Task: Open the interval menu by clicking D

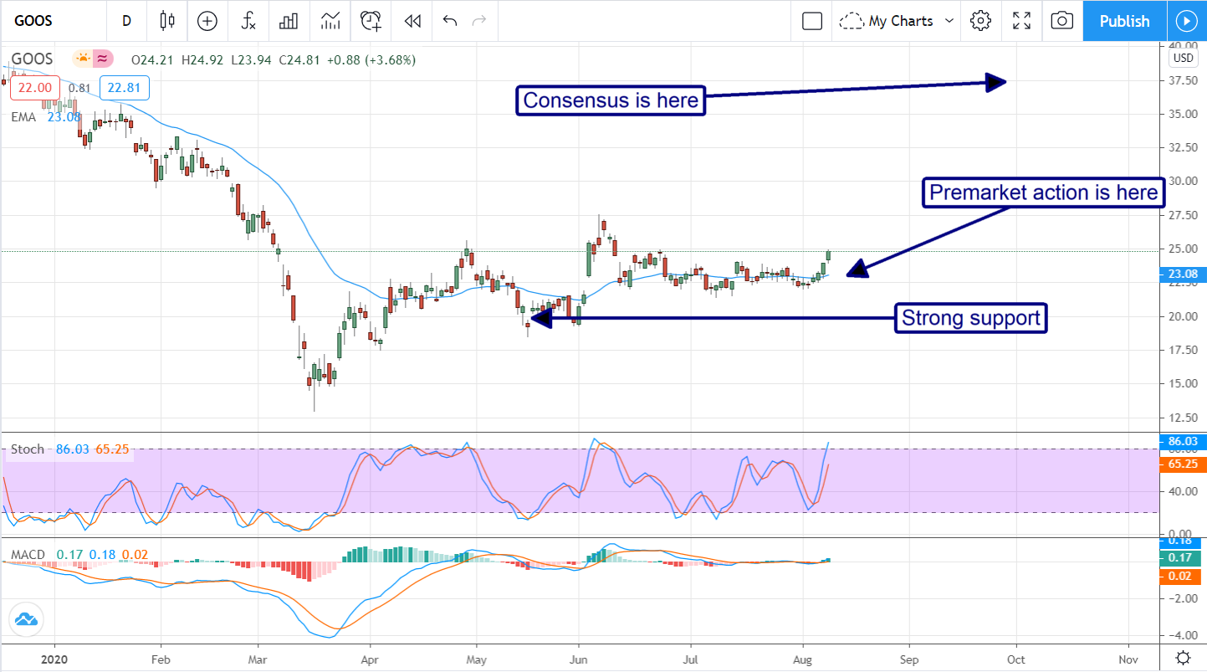Action: coord(126,21)
